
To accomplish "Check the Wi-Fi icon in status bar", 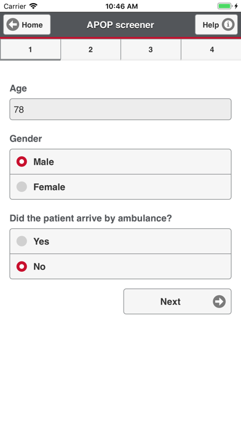I will pyautogui.click(x=33, y=6).
